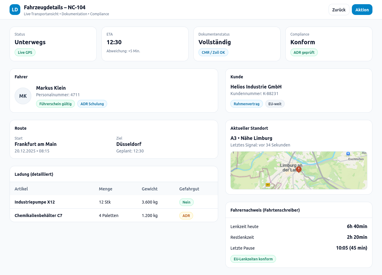Select the 417 road shield on the map
This screenshot has height=275, width=382.
tap(268, 185)
